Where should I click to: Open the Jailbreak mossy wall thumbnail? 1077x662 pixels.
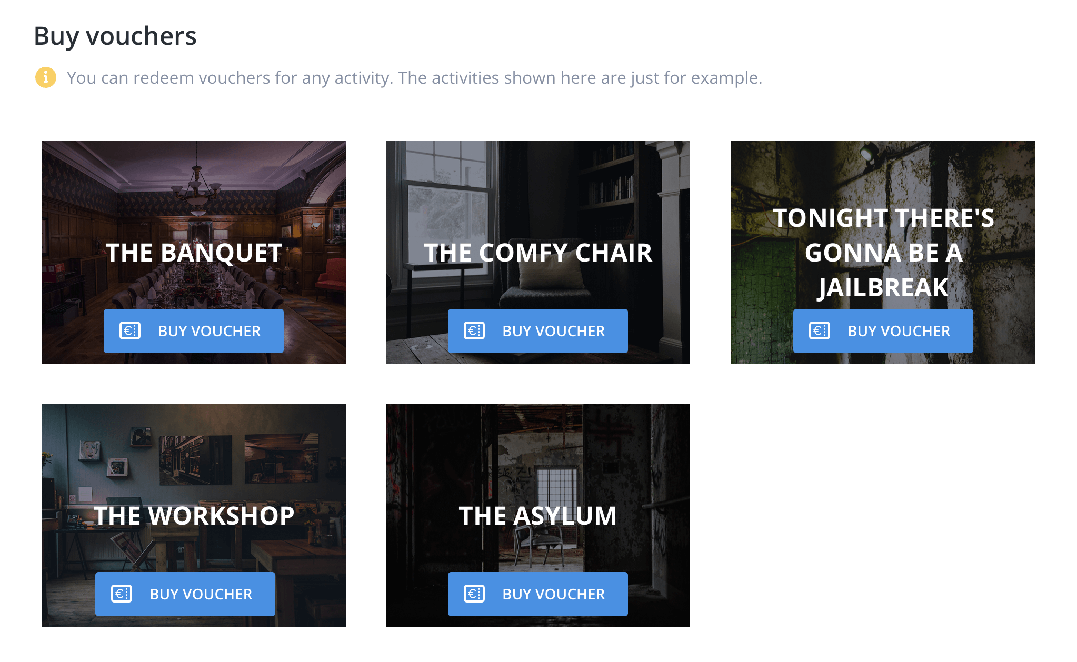tap(883, 174)
